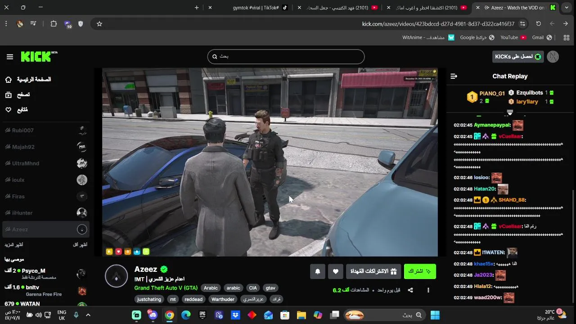Click username waad200w in chat

pyautogui.click(x=487, y=298)
